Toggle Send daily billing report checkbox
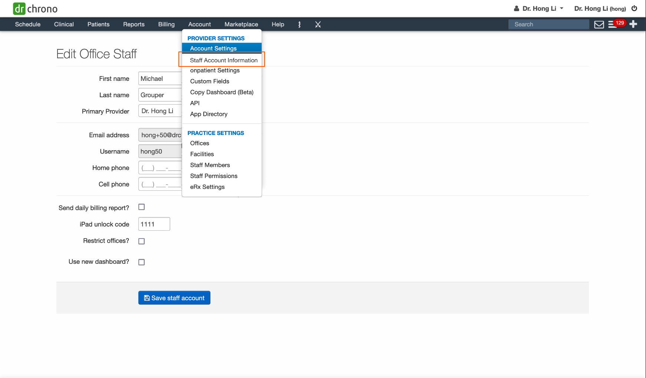Screen dimensions: 646x378 141,207
